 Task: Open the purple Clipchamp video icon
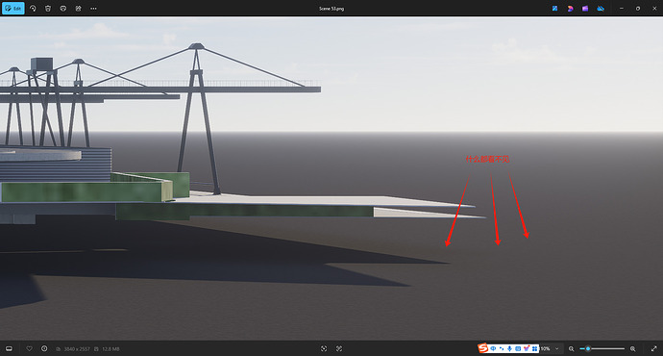(585, 9)
